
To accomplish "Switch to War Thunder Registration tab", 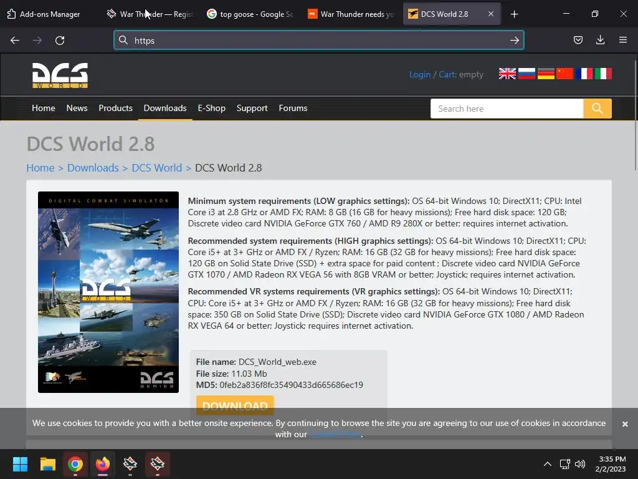I will click(150, 14).
